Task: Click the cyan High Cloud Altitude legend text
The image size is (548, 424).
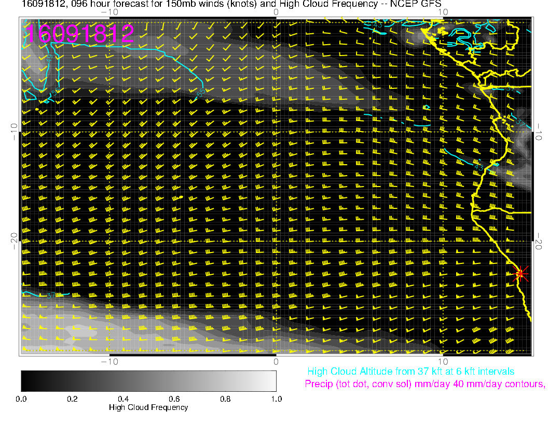Action: coord(410,372)
